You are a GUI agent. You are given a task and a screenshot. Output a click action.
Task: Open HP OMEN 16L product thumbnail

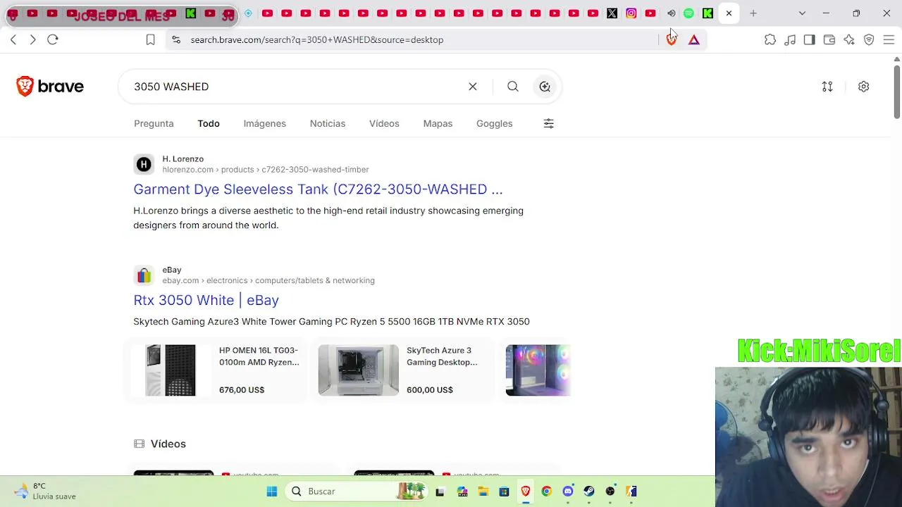171,370
